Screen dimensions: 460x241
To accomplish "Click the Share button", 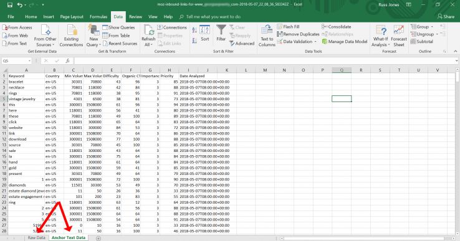I will pos(446,17).
